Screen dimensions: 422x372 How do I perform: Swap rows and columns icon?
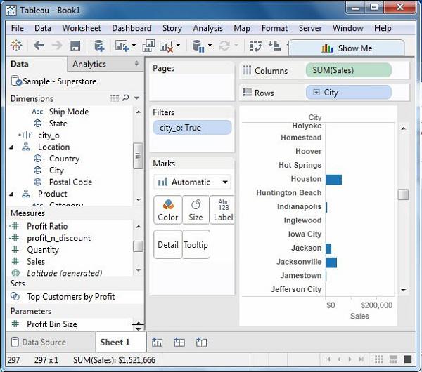coord(256,46)
